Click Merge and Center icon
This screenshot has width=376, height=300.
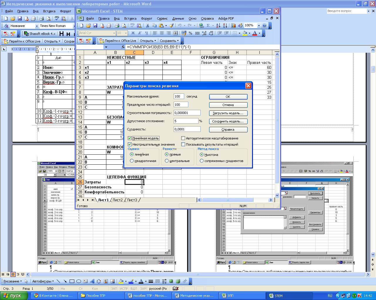pyautogui.click(x=175, y=33)
